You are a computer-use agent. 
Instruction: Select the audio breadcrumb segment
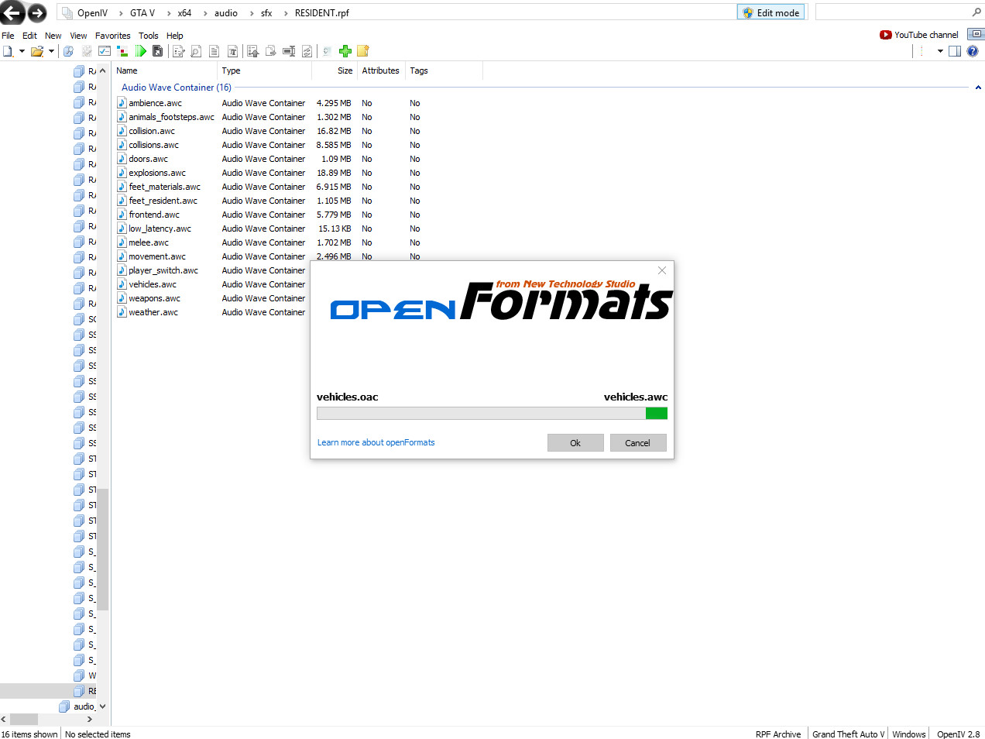pos(226,13)
